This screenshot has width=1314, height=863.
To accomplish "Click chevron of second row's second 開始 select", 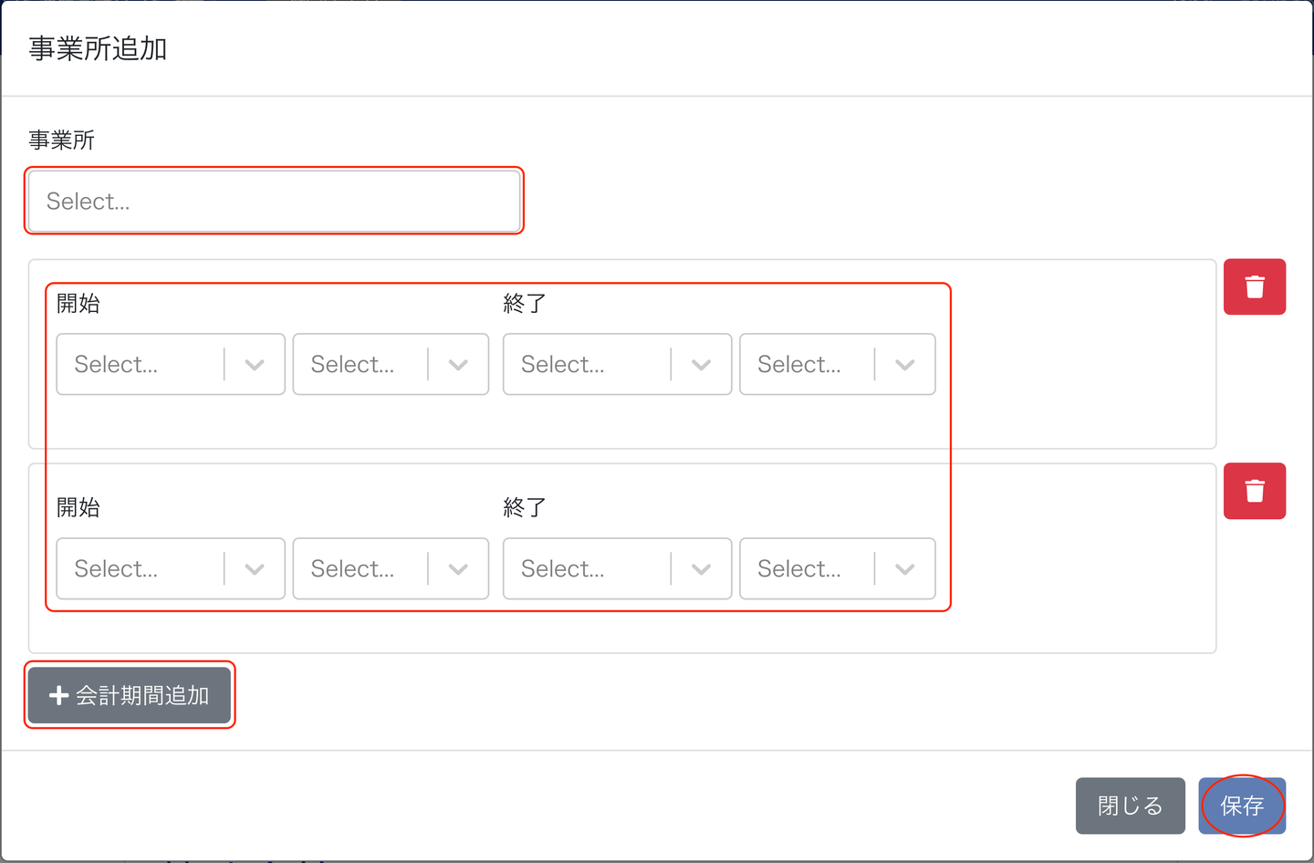I will click(x=458, y=569).
